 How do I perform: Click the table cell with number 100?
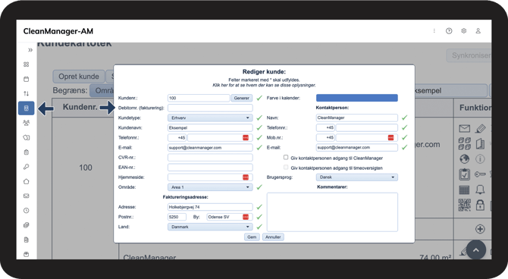pyautogui.click(x=86, y=168)
